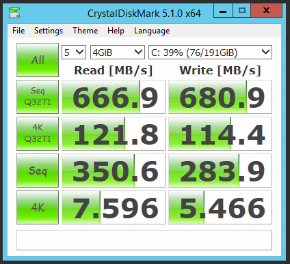
Task: Start the 4K benchmark button
Action: pos(38,207)
